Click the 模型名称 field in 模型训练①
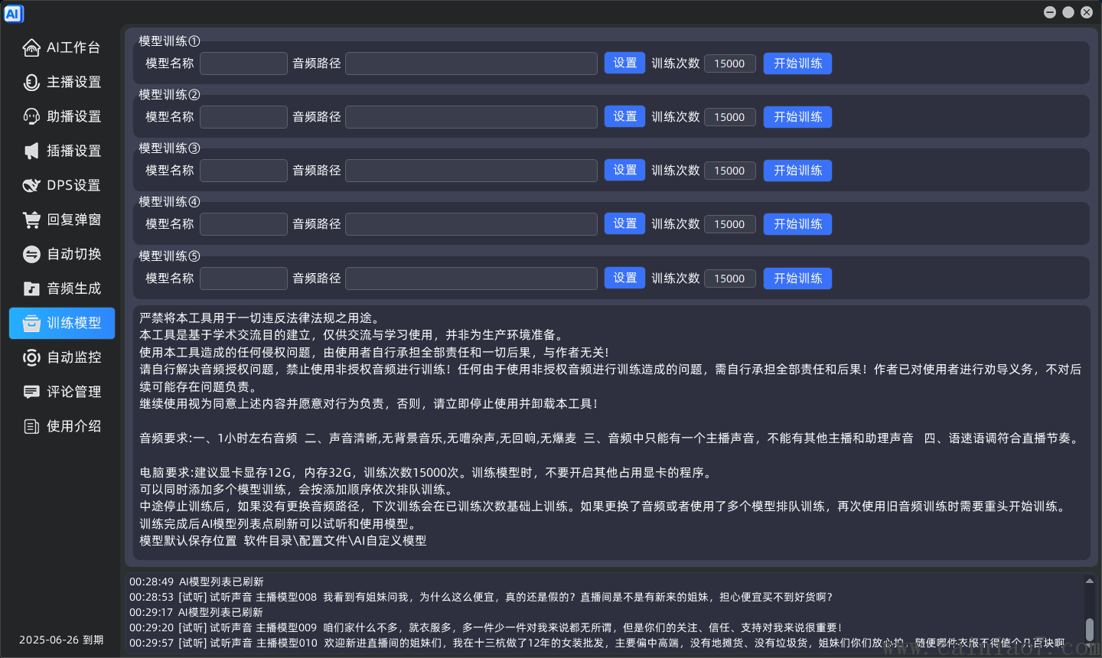The height and width of the screenshot is (658, 1102). pos(243,63)
